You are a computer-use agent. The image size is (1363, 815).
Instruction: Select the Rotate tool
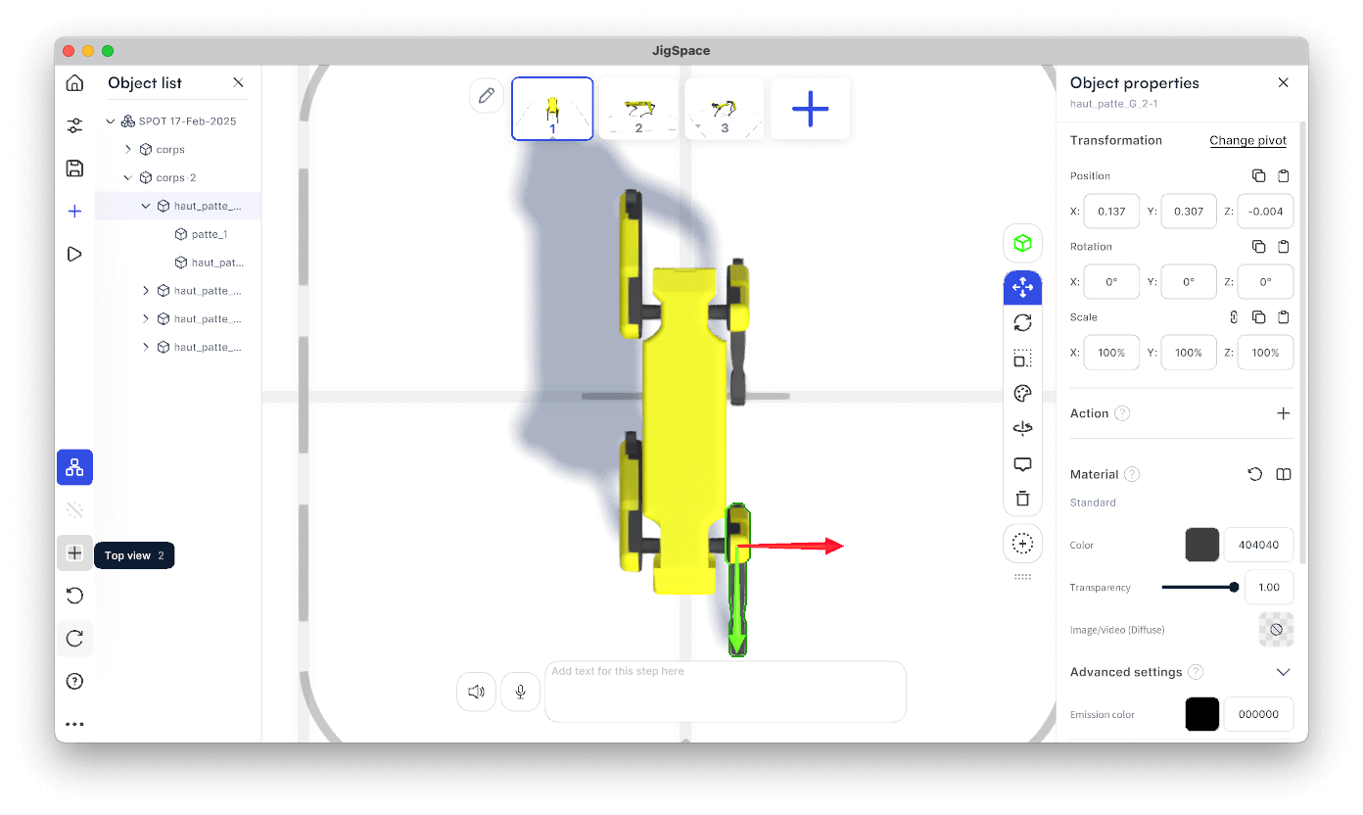(x=1022, y=322)
